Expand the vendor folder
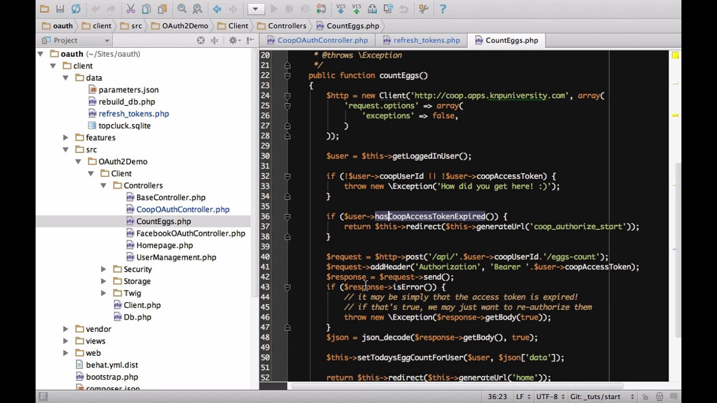 coord(65,329)
